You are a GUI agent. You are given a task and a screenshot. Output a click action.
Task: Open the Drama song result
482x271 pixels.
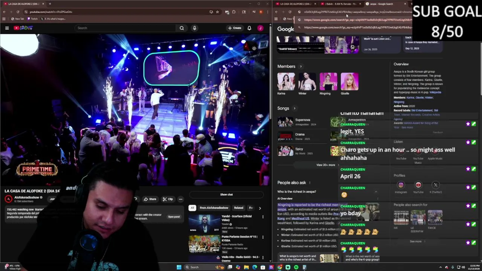click(302, 136)
